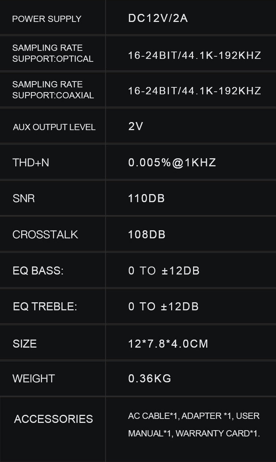Screen dimensions: 276x462
Task: Select the 110DB value
Action: pos(146,198)
